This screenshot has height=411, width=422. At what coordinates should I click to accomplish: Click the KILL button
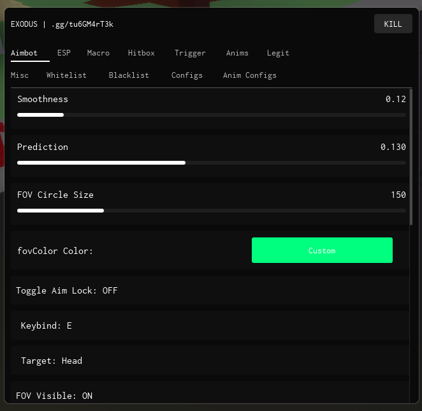coord(393,24)
